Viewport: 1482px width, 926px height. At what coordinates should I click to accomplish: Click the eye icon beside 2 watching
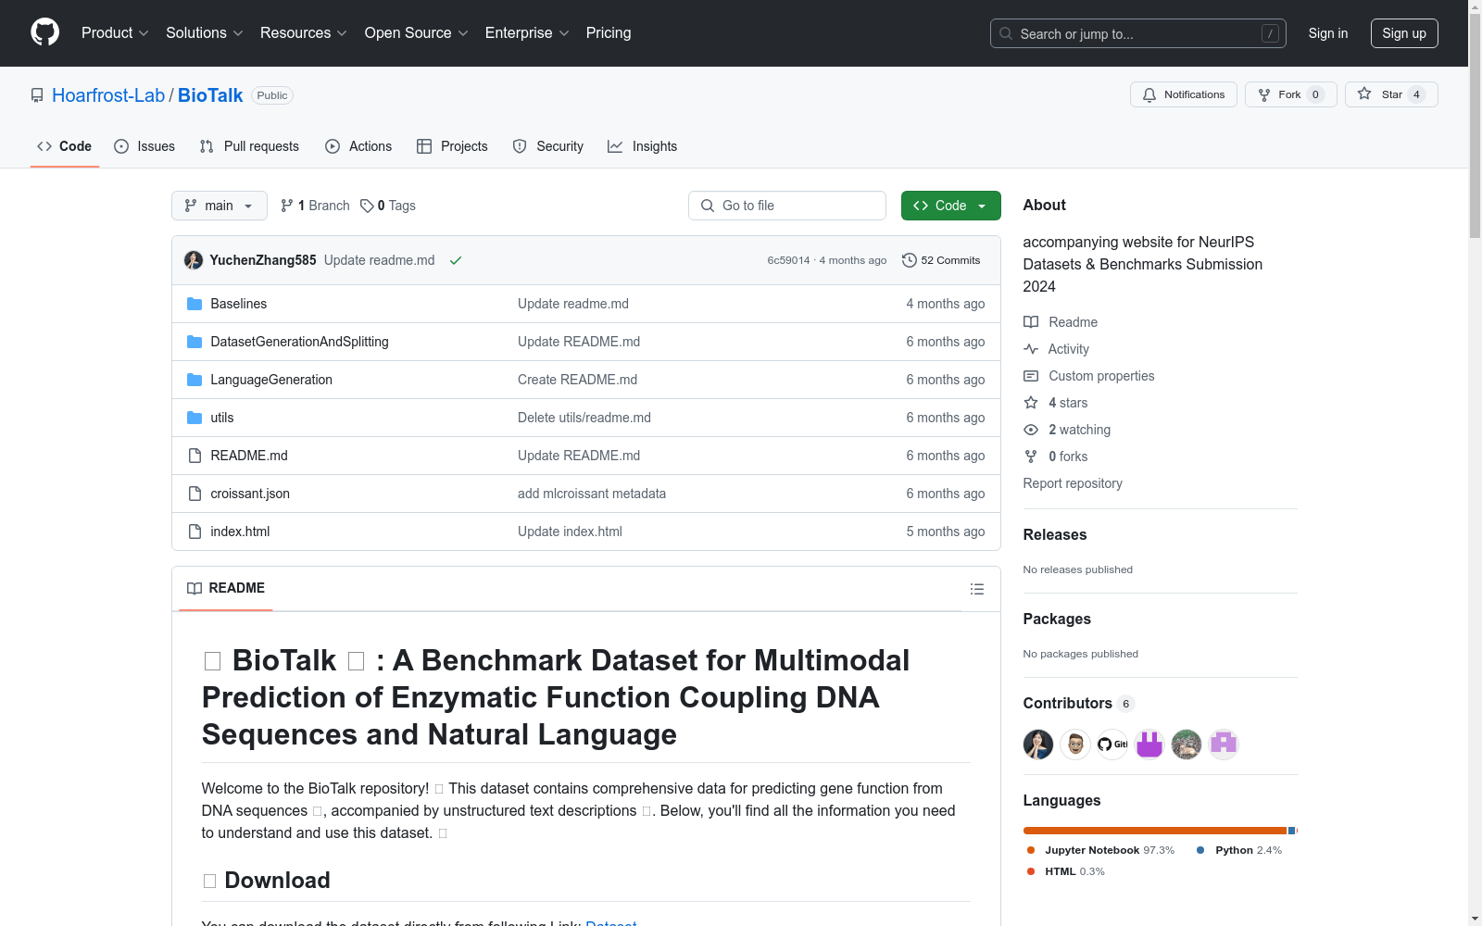(x=1031, y=430)
